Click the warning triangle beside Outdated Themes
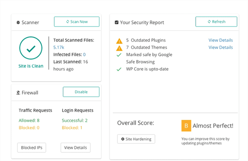This screenshot has width=248, height=161. coord(119,48)
